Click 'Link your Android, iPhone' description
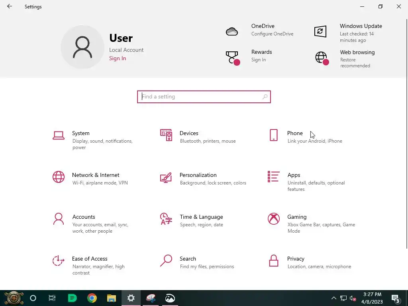 click(x=315, y=141)
